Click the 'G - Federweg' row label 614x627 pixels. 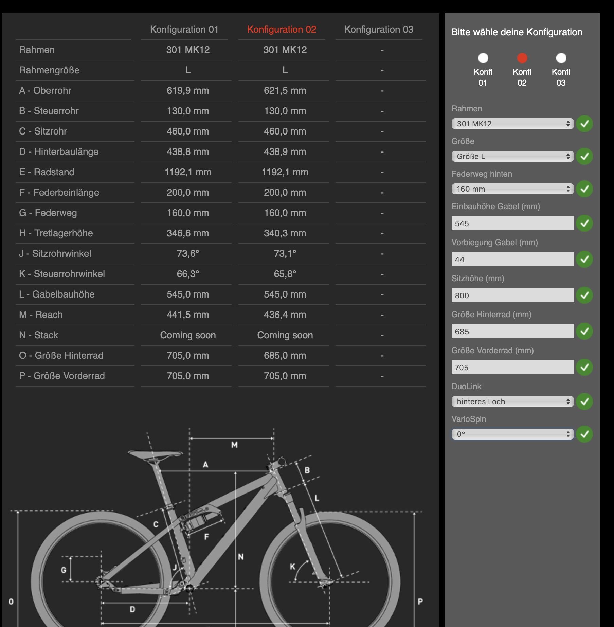[48, 213]
